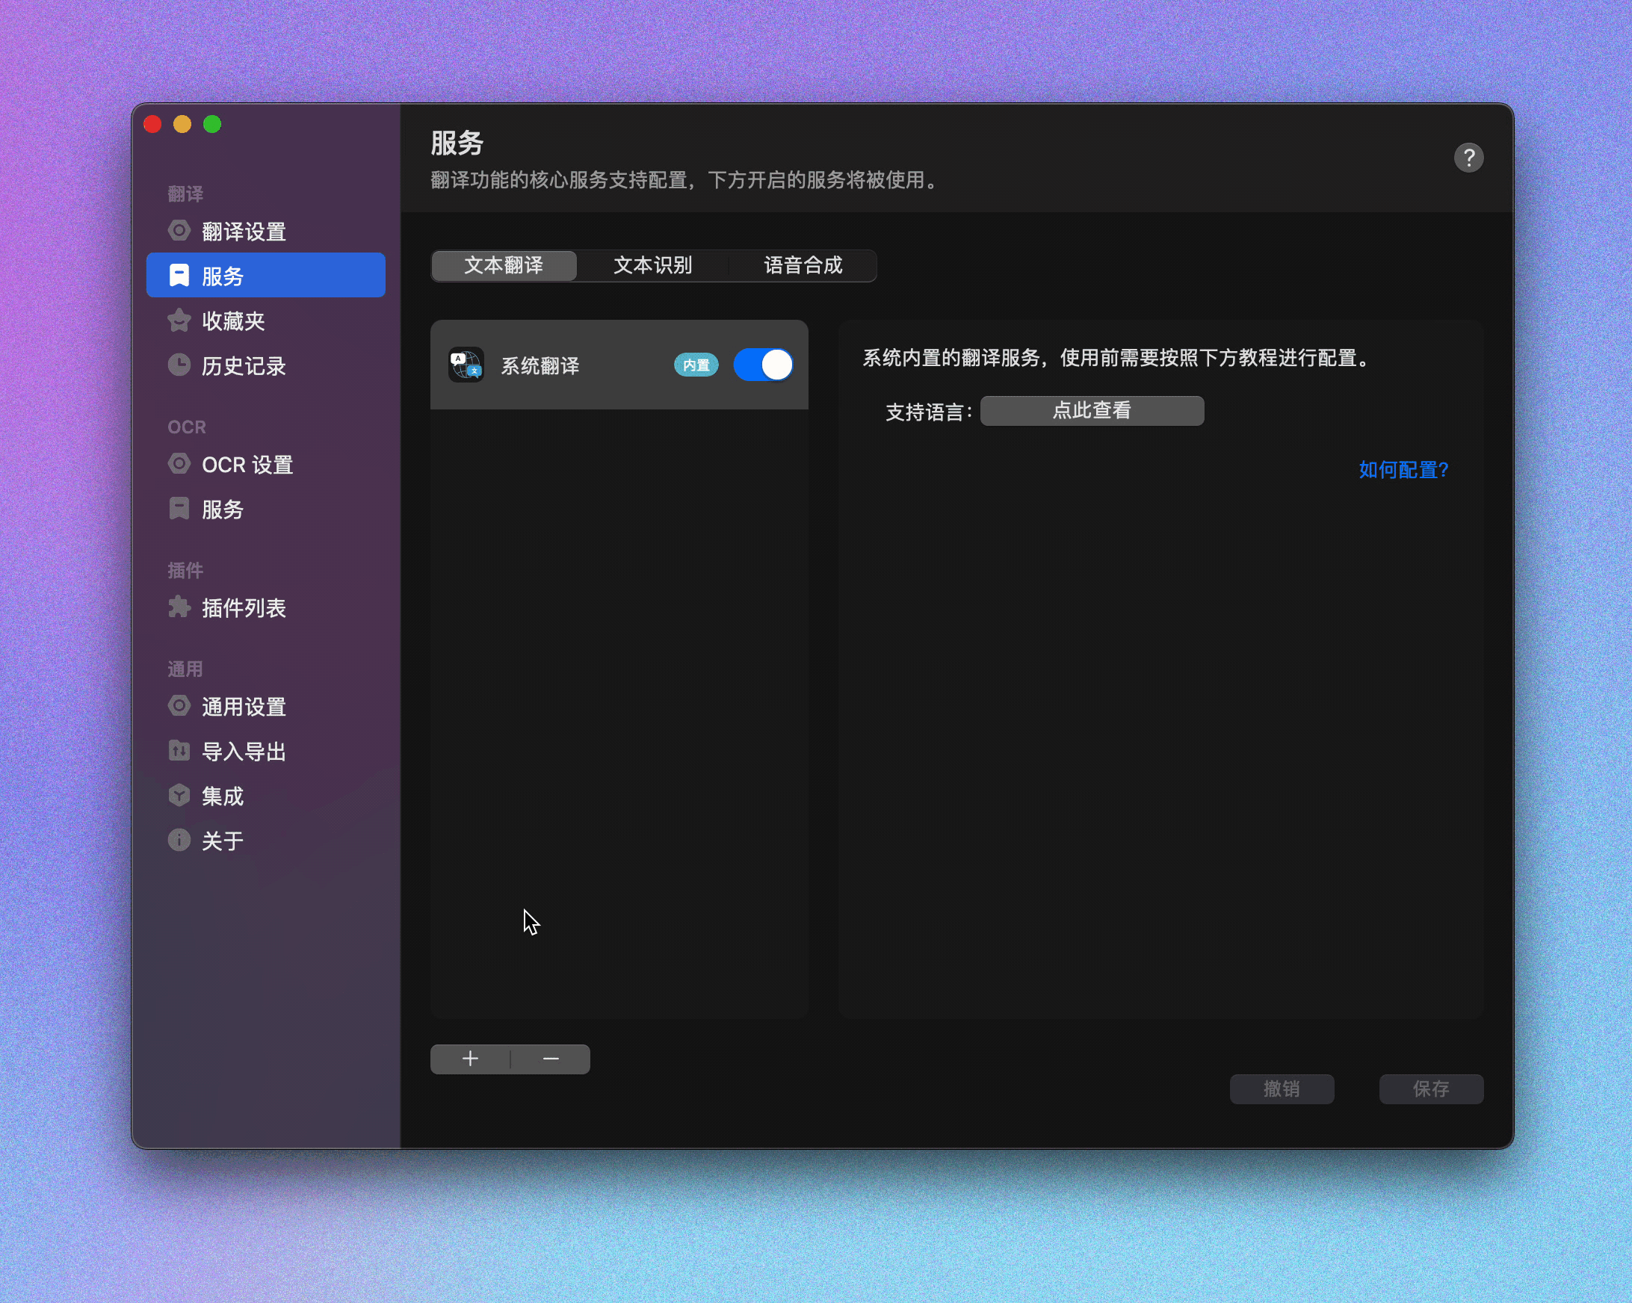Add a new service with the plus button
1632x1303 pixels.
[x=471, y=1059]
